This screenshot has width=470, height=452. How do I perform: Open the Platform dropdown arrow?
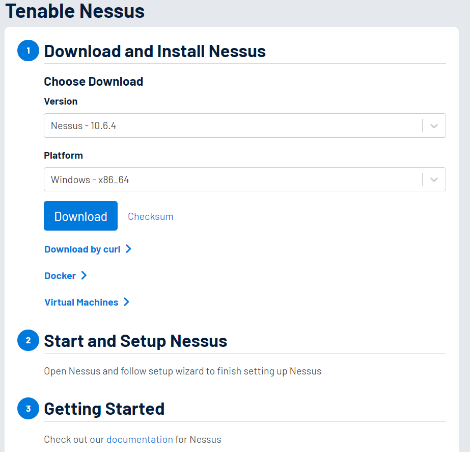coord(434,180)
